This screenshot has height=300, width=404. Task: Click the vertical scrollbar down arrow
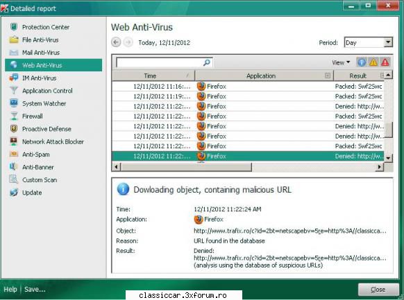pyautogui.click(x=388, y=158)
